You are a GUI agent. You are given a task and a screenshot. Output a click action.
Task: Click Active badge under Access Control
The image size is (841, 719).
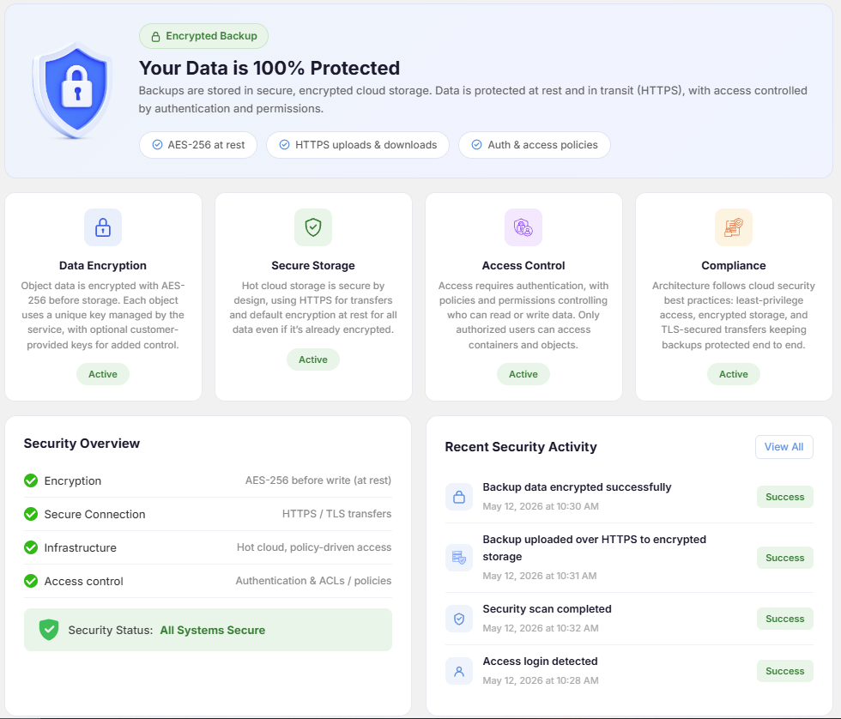[x=523, y=374]
